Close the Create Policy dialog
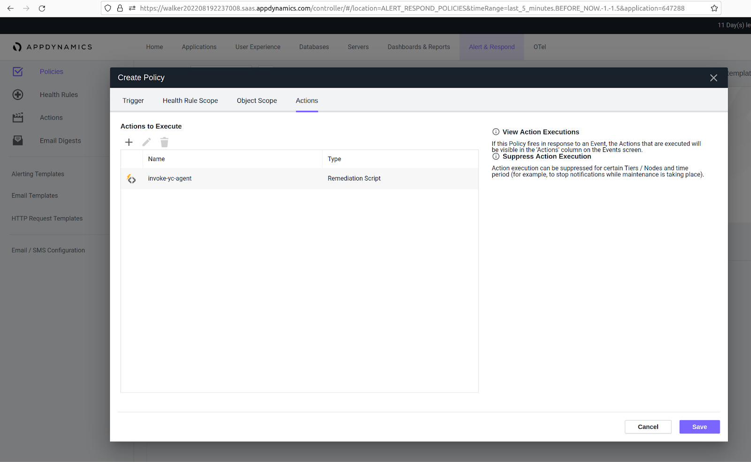Viewport: 751px width, 462px height. click(x=713, y=78)
